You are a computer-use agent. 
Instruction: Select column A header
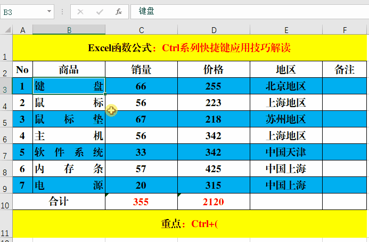tap(22, 30)
